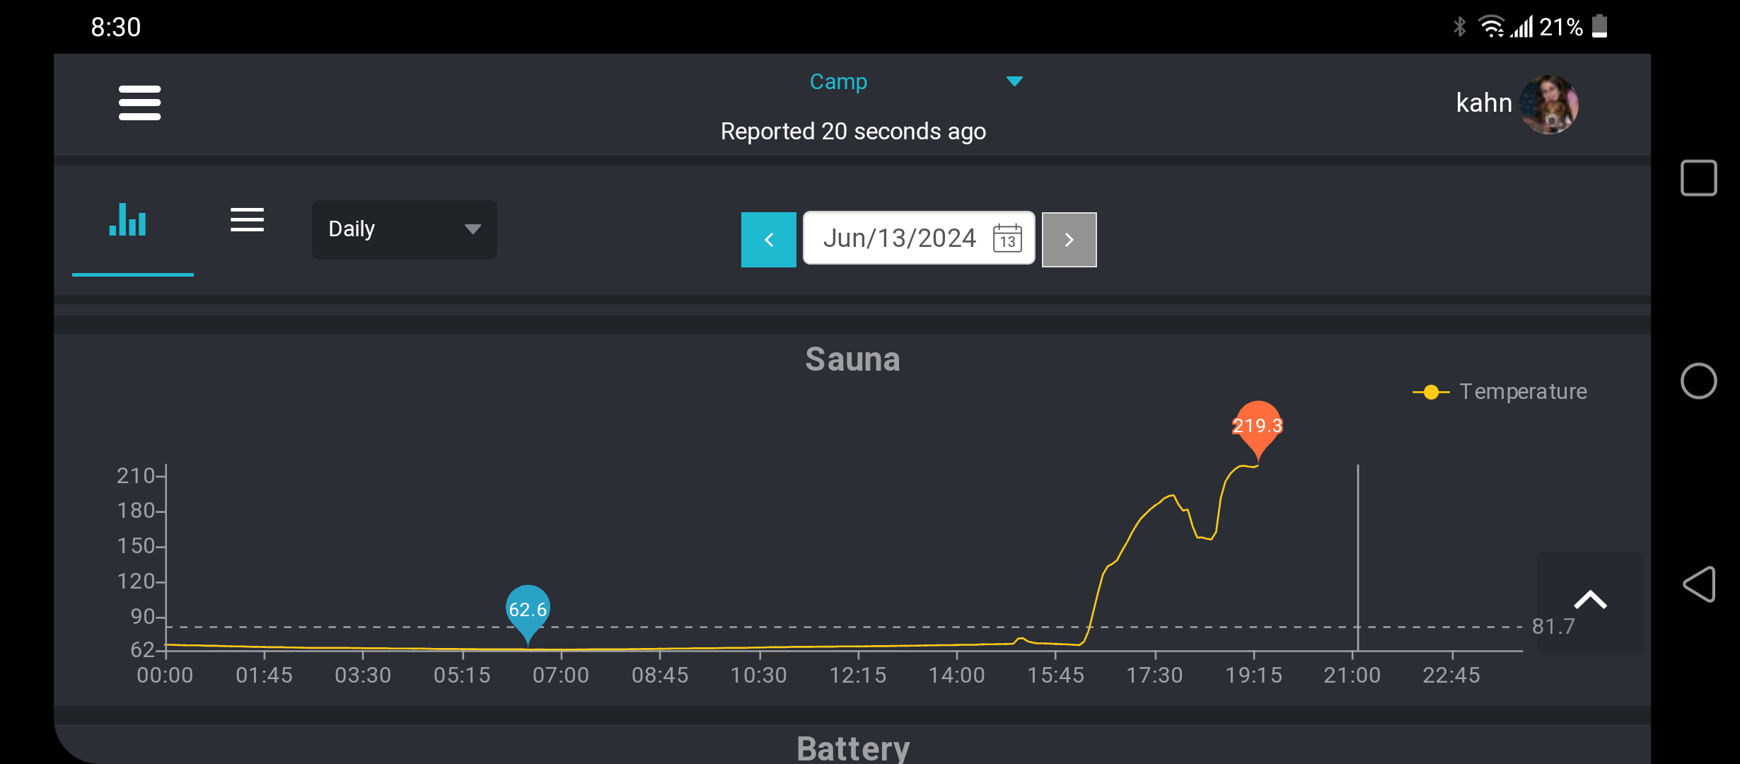Go to next day with right arrow

tap(1069, 240)
